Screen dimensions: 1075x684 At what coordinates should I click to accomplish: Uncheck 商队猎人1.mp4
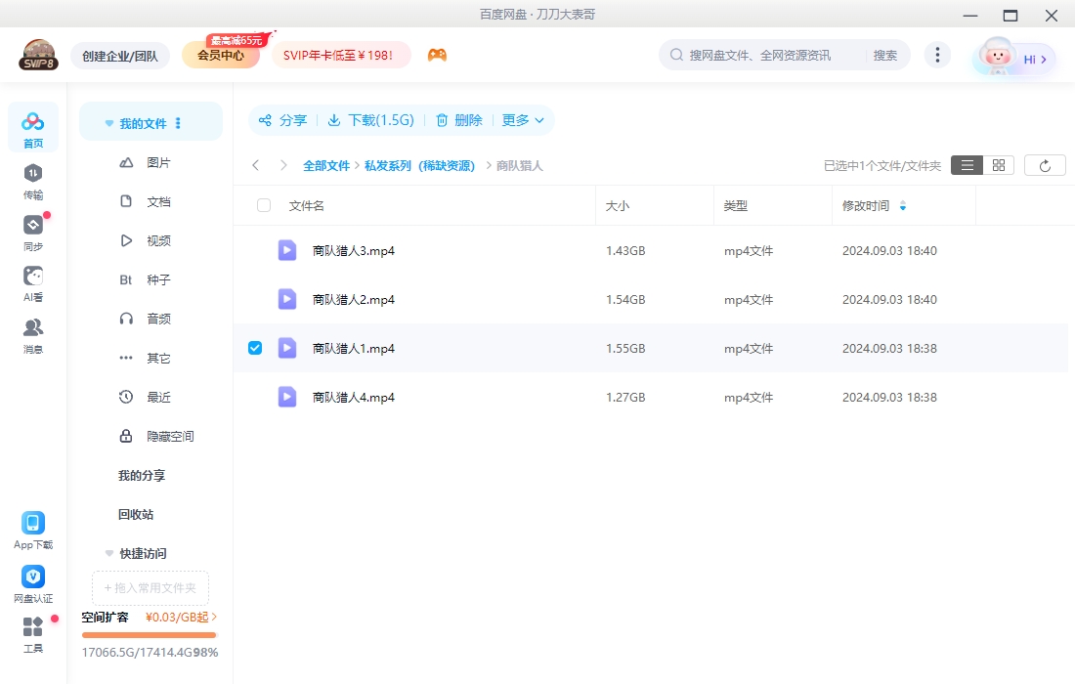pyautogui.click(x=255, y=347)
